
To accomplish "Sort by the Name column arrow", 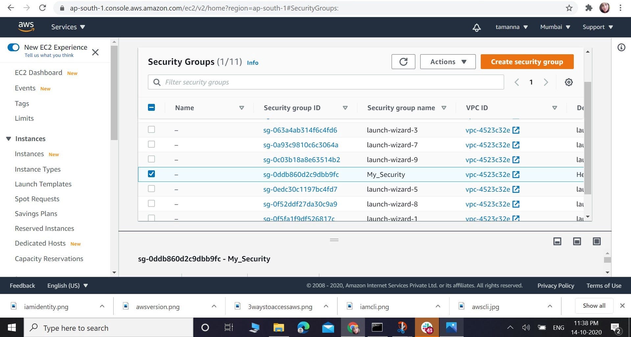I will (x=242, y=108).
